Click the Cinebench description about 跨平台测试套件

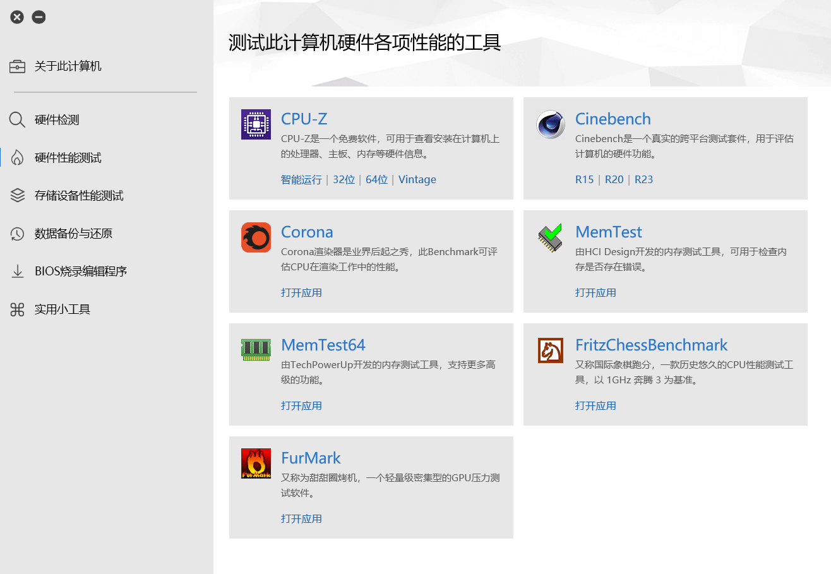(x=685, y=146)
